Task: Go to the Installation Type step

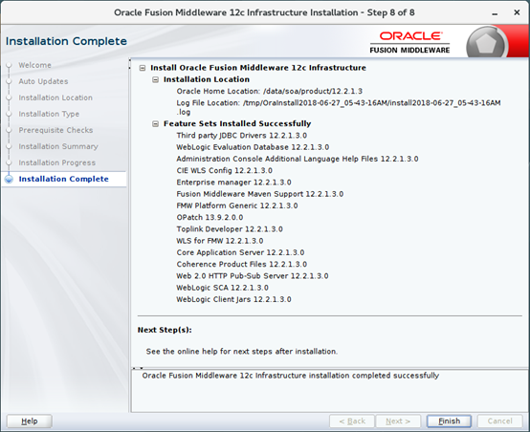Action: (49, 114)
